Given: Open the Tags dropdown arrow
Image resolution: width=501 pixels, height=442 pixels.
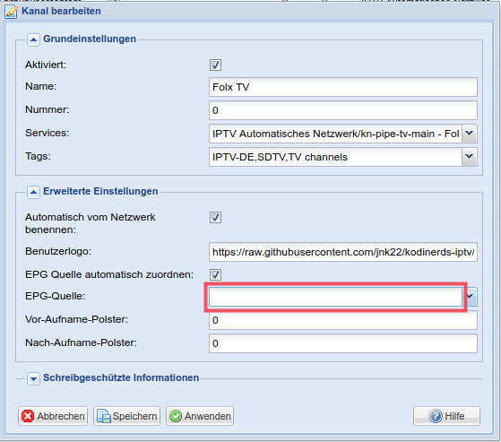Looking at the screenshot, I should [470, 157].
